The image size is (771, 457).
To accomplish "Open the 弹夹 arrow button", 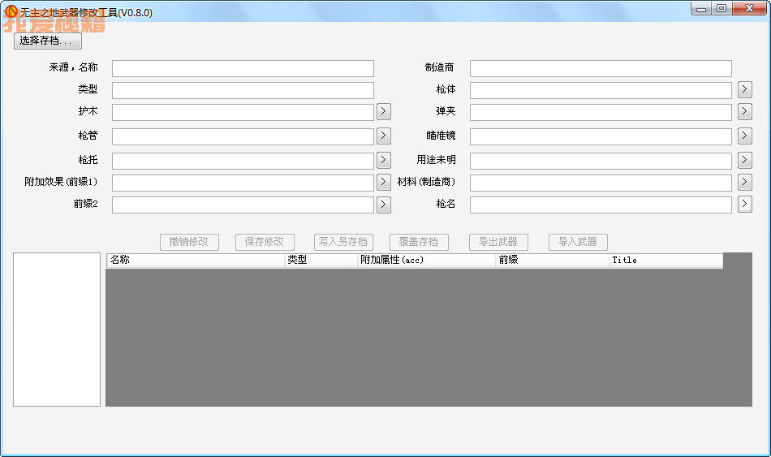I will [745, 112].
